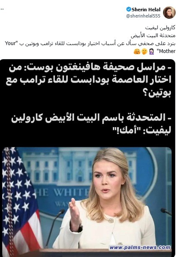The width and height of the screenshot is (176, 257).
Task: Click the shocked gasping face emoji
Action: 137,52
